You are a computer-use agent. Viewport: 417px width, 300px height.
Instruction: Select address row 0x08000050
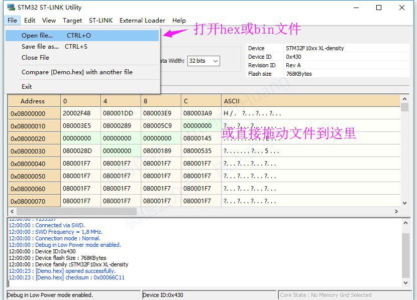pyautogui.click(x=34, y=176)
